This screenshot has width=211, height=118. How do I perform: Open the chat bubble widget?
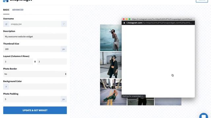(x=204, y=116)
